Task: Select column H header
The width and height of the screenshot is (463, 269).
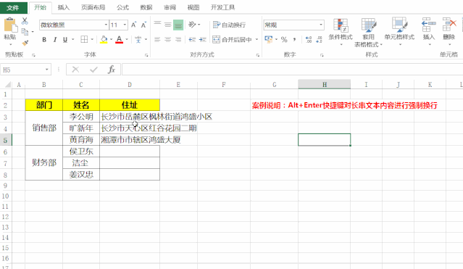Action: click(x=324, y=85)
